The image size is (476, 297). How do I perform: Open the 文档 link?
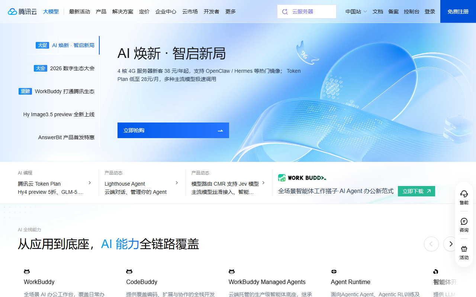point(378,12)
